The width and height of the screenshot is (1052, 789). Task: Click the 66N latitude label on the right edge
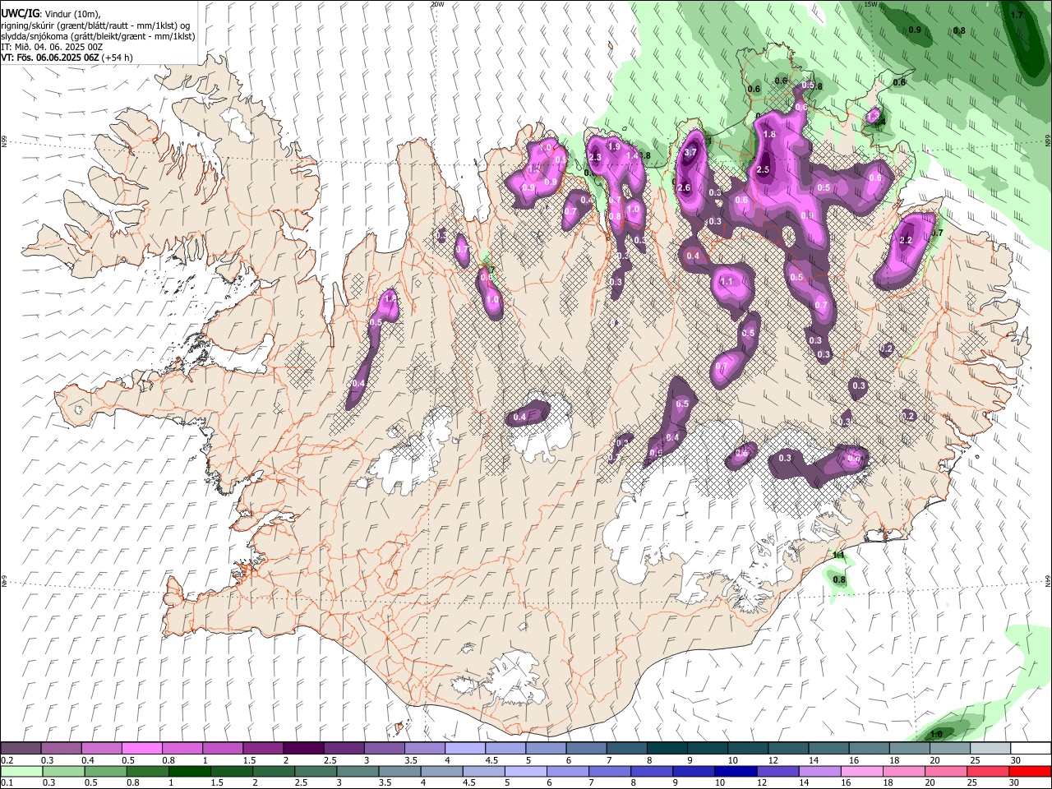(1048, 141)
